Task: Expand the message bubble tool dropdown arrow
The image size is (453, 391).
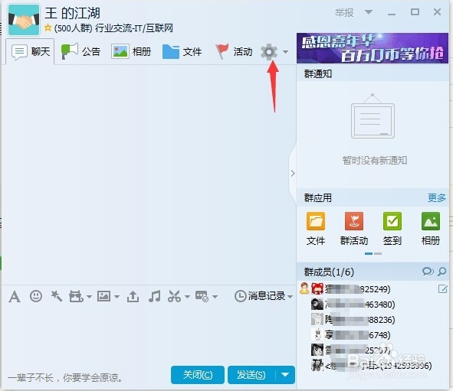Action: click(x=215, y=297)
